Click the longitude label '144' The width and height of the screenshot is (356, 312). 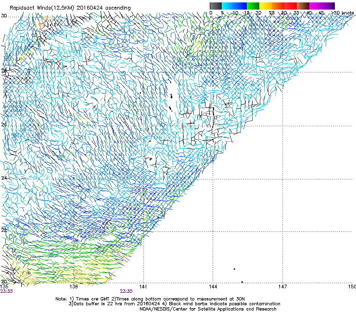(x=213, y=287)
